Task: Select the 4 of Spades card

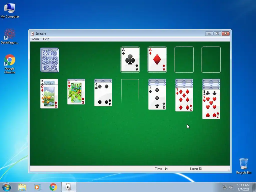Action: tap(103, 94)
